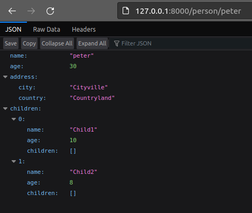Open the Headers tab
The image size is (252, 213).
84,30
